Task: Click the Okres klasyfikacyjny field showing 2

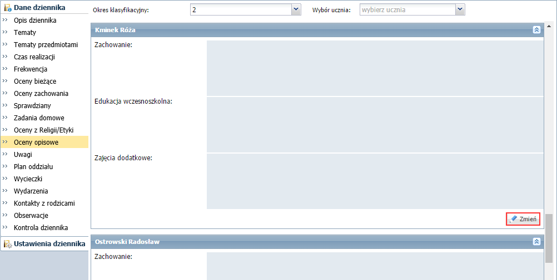Action: 241,10
